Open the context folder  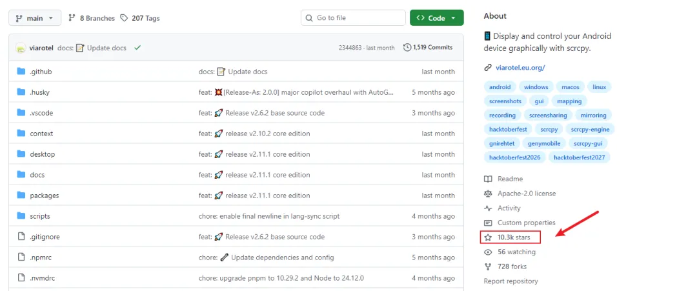pyautogui.click(x=41, y=134)
